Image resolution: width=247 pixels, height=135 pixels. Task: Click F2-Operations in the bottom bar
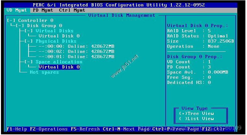49,129
